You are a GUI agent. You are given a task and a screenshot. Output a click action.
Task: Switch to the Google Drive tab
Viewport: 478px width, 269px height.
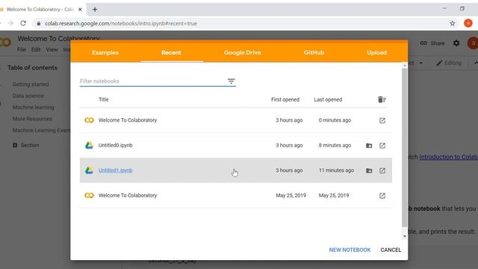tap(242, 52)
